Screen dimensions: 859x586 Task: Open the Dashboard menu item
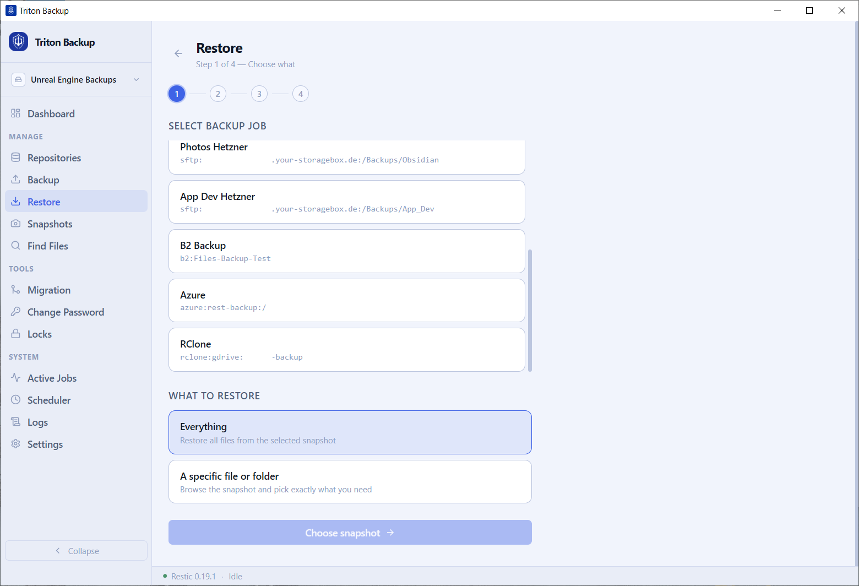(x=77, y=113)
